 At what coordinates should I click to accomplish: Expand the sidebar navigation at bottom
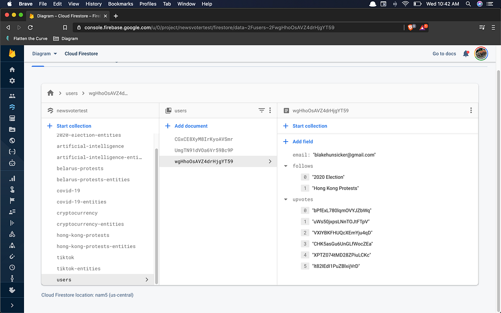point(12,305)
